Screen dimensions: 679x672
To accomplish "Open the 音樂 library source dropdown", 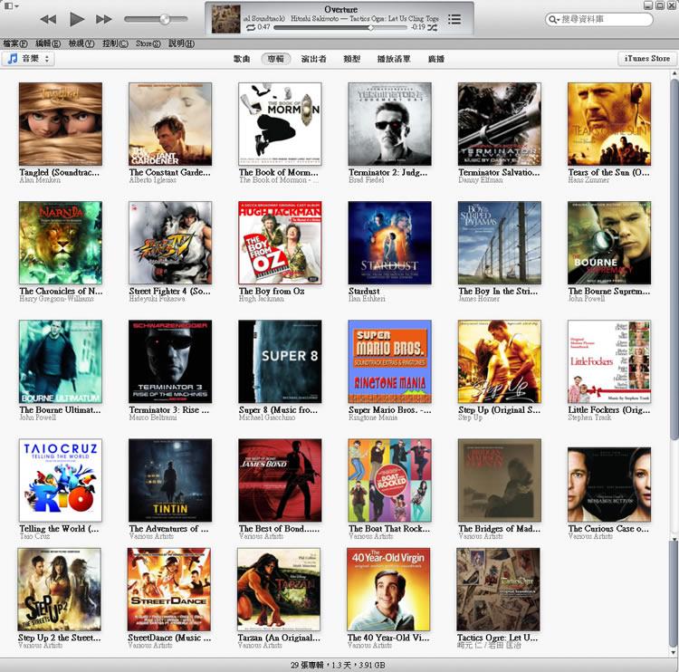I will click(29, 59).
